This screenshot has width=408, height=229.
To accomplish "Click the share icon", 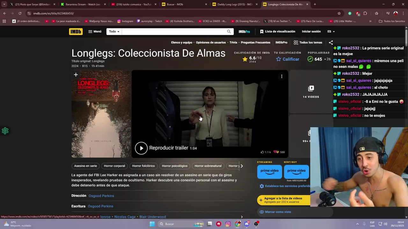I will pyautogui.click(x=331, y=42).
